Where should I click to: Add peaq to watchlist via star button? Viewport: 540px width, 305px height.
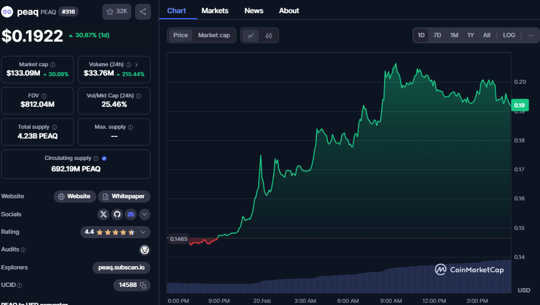[x=117, y=11]
